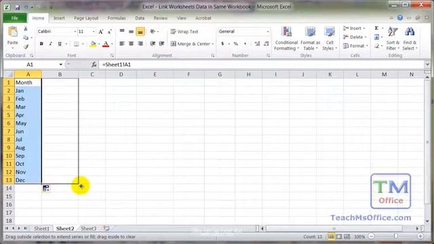Click the Clear eraser icon
This screenshot has height=244, width=434.
pyautogui.click(x=377, y=46)
